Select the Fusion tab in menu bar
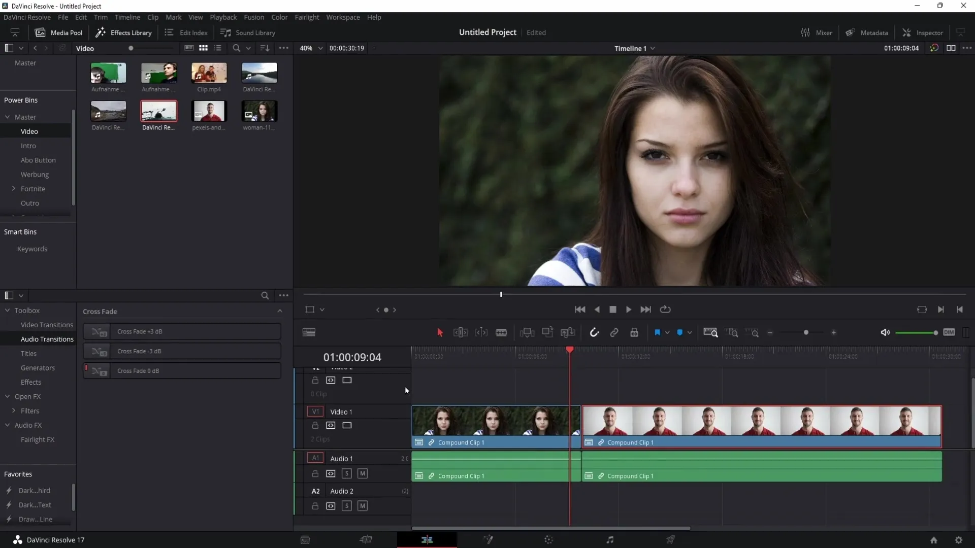 [x=254, y=17]
